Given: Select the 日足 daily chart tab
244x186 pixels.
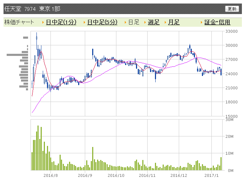Looking at the screenshot, I should pos(134,22).
